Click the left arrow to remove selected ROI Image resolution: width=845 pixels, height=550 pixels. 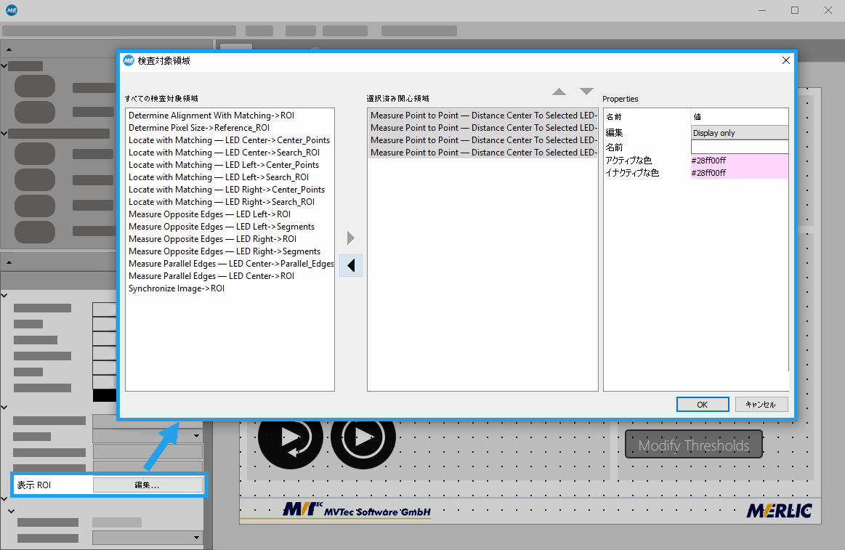click(x=351, y=266)
